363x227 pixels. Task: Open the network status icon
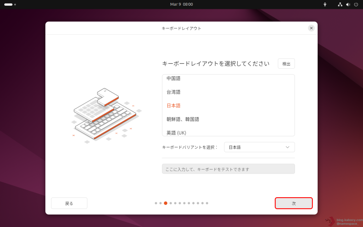[340, 5]
